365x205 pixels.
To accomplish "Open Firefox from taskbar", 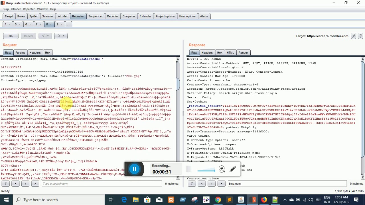I will click(x=264, y=200).
